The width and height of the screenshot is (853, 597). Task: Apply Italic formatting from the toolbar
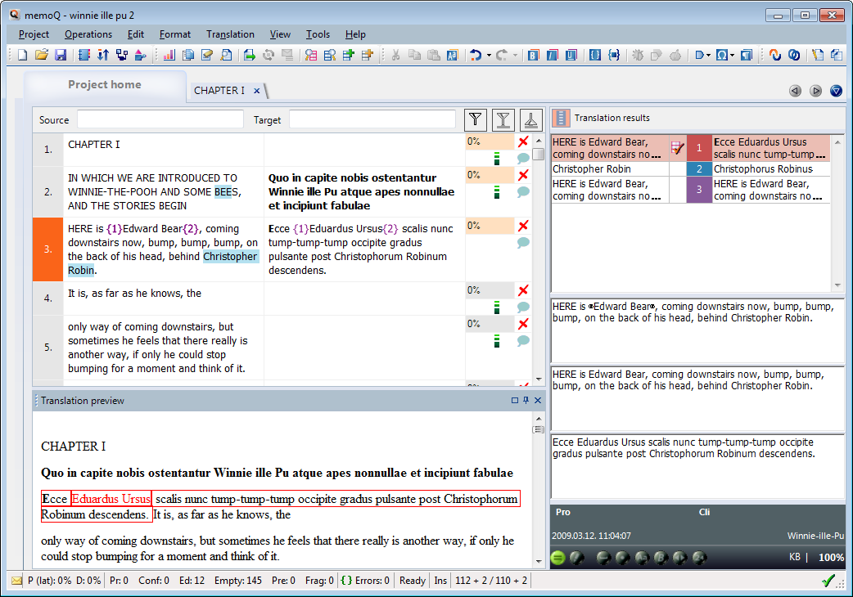[x=553, y=55]
